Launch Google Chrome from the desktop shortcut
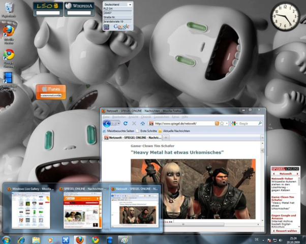306x244 pixels. point(9,58)
